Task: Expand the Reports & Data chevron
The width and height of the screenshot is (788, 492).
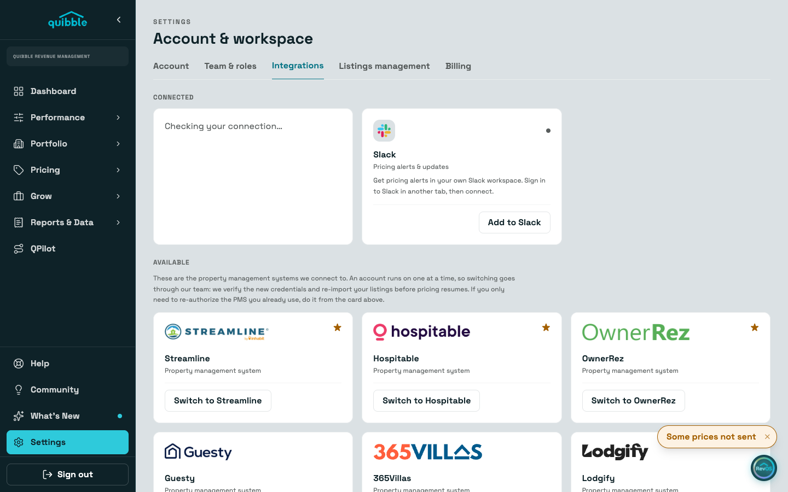Action: click(x=118, y=222)
